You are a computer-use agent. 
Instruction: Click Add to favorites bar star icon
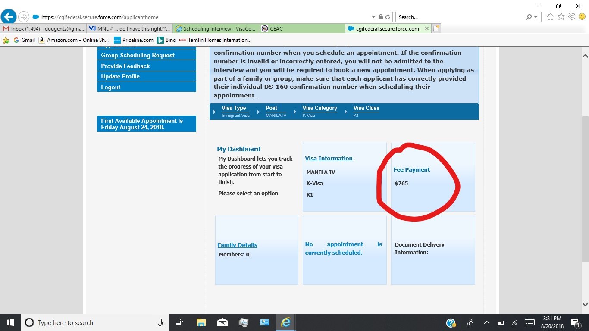pyautogui.click(x=6, y=40)
